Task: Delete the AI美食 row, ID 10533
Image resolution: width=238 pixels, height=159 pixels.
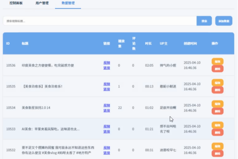Action: [x=217, y=132]
